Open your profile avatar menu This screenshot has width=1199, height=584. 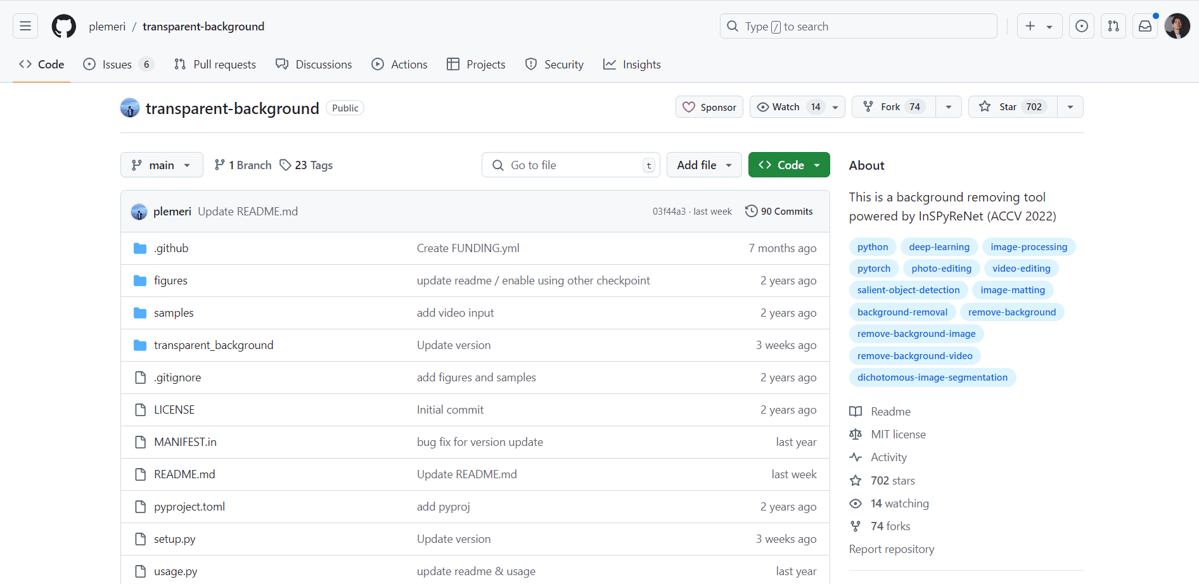pyautogui.click(x=1177, y=26)
